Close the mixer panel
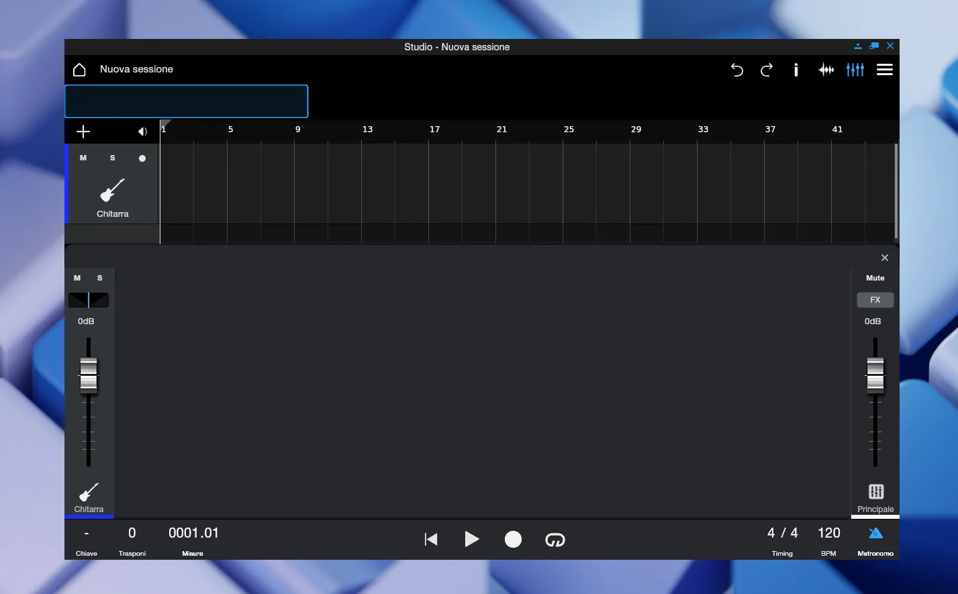Screen dimensions: 958x594 [884, 258]
